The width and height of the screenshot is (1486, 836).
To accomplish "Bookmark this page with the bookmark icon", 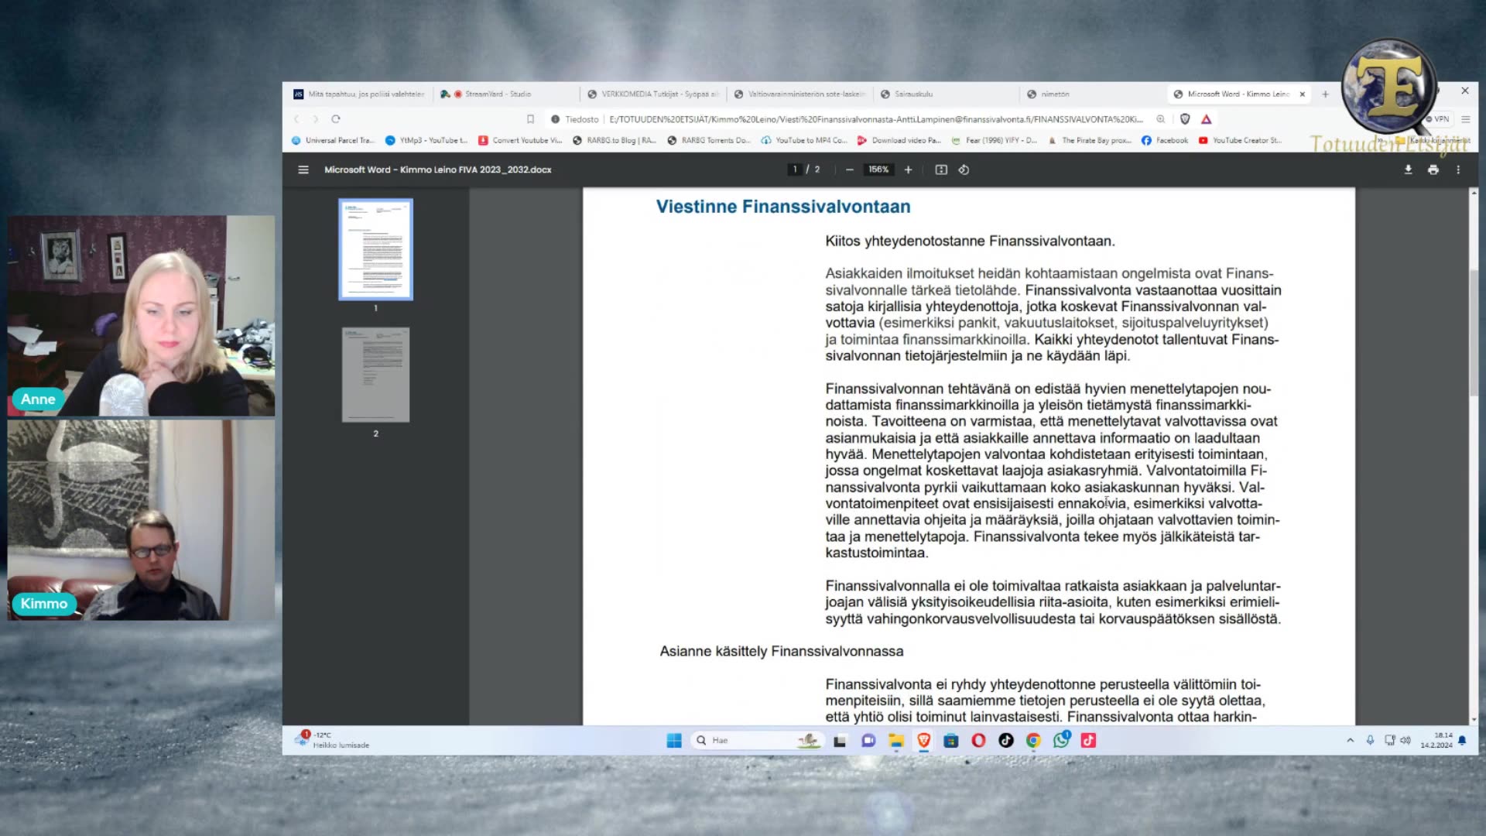I will click(x=530, y=119).
